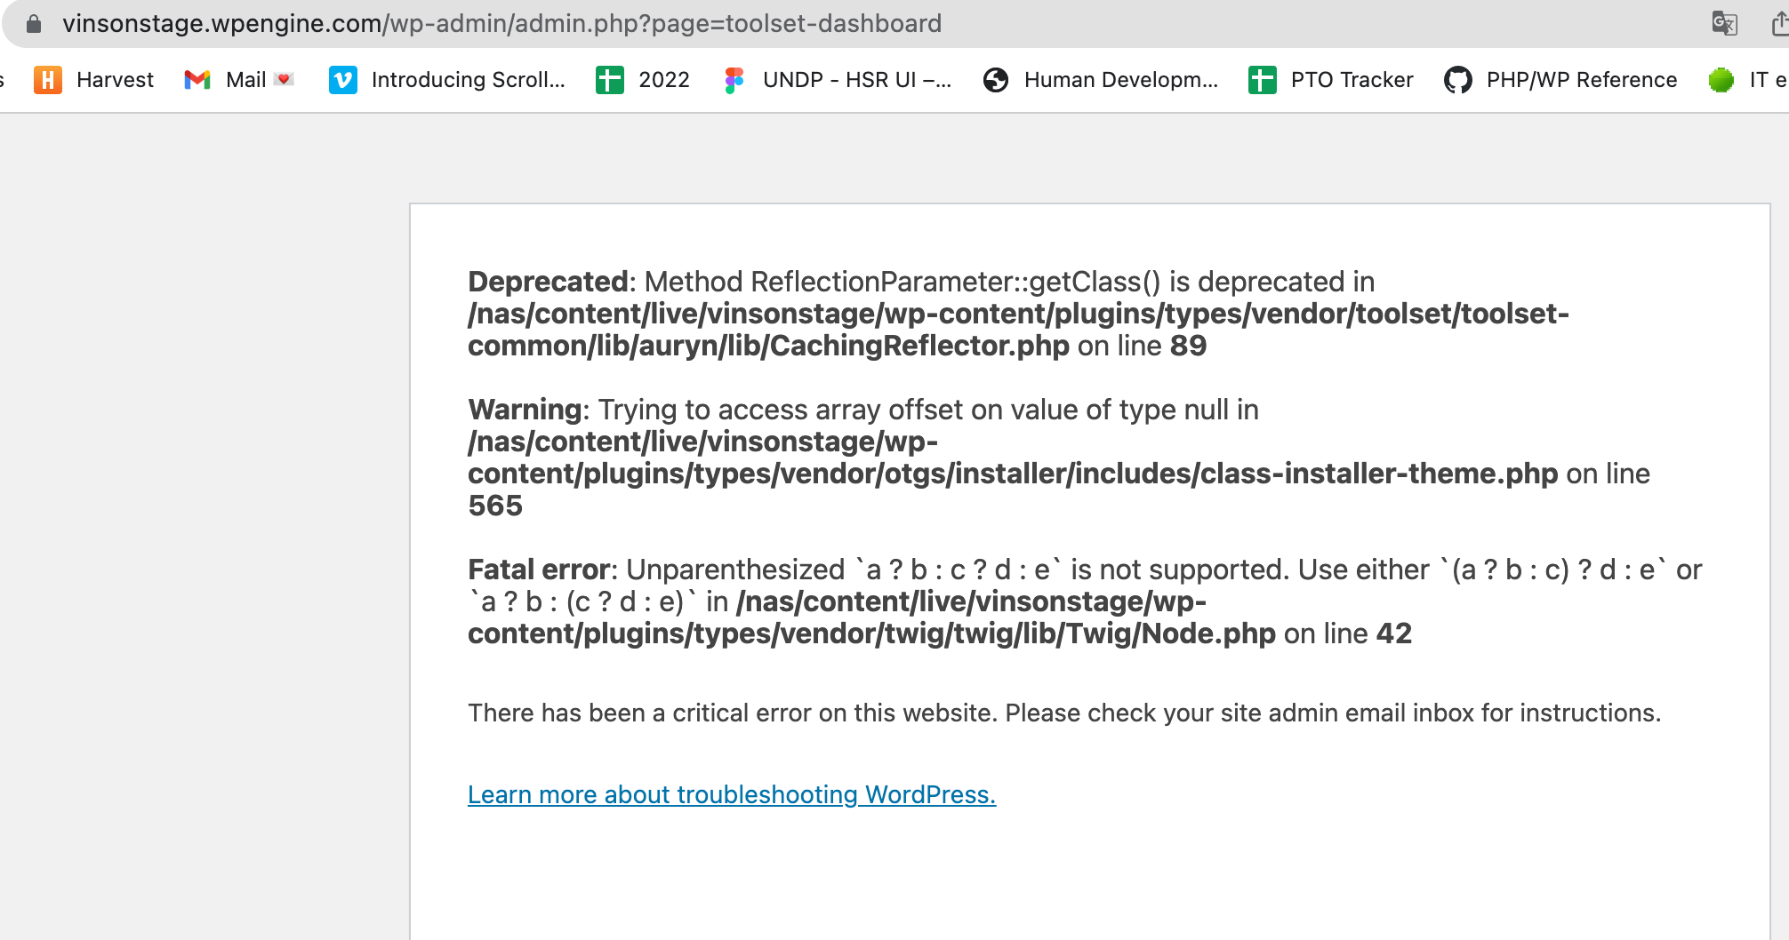
Task: Open the Vimeo Introducing Scroll bookmark icon
Action: coord(343,80)
